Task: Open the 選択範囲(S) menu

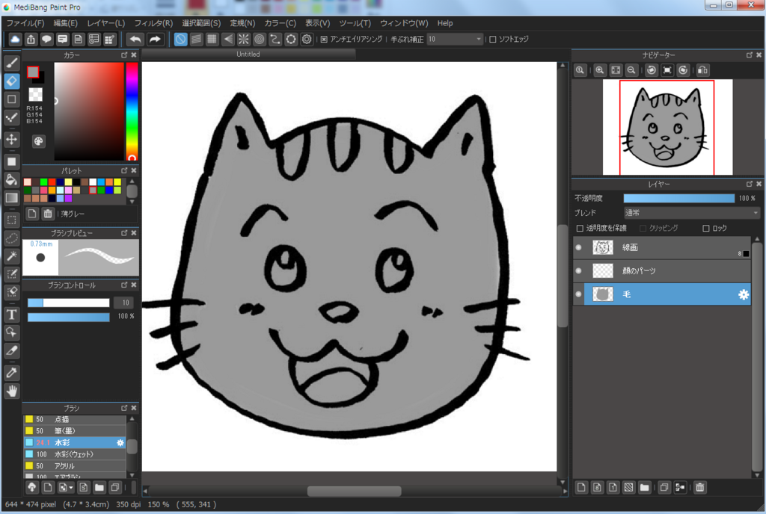Action: 201,23
